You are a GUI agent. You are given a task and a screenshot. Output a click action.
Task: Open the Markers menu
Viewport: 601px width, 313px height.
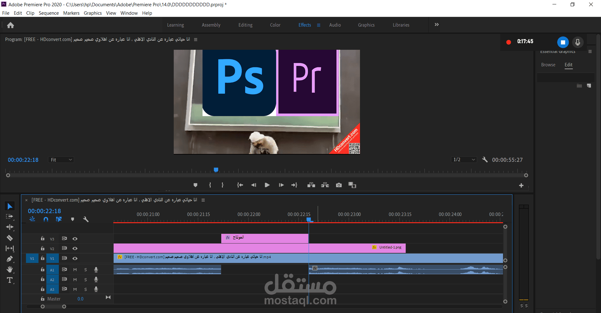pos(71,13)
